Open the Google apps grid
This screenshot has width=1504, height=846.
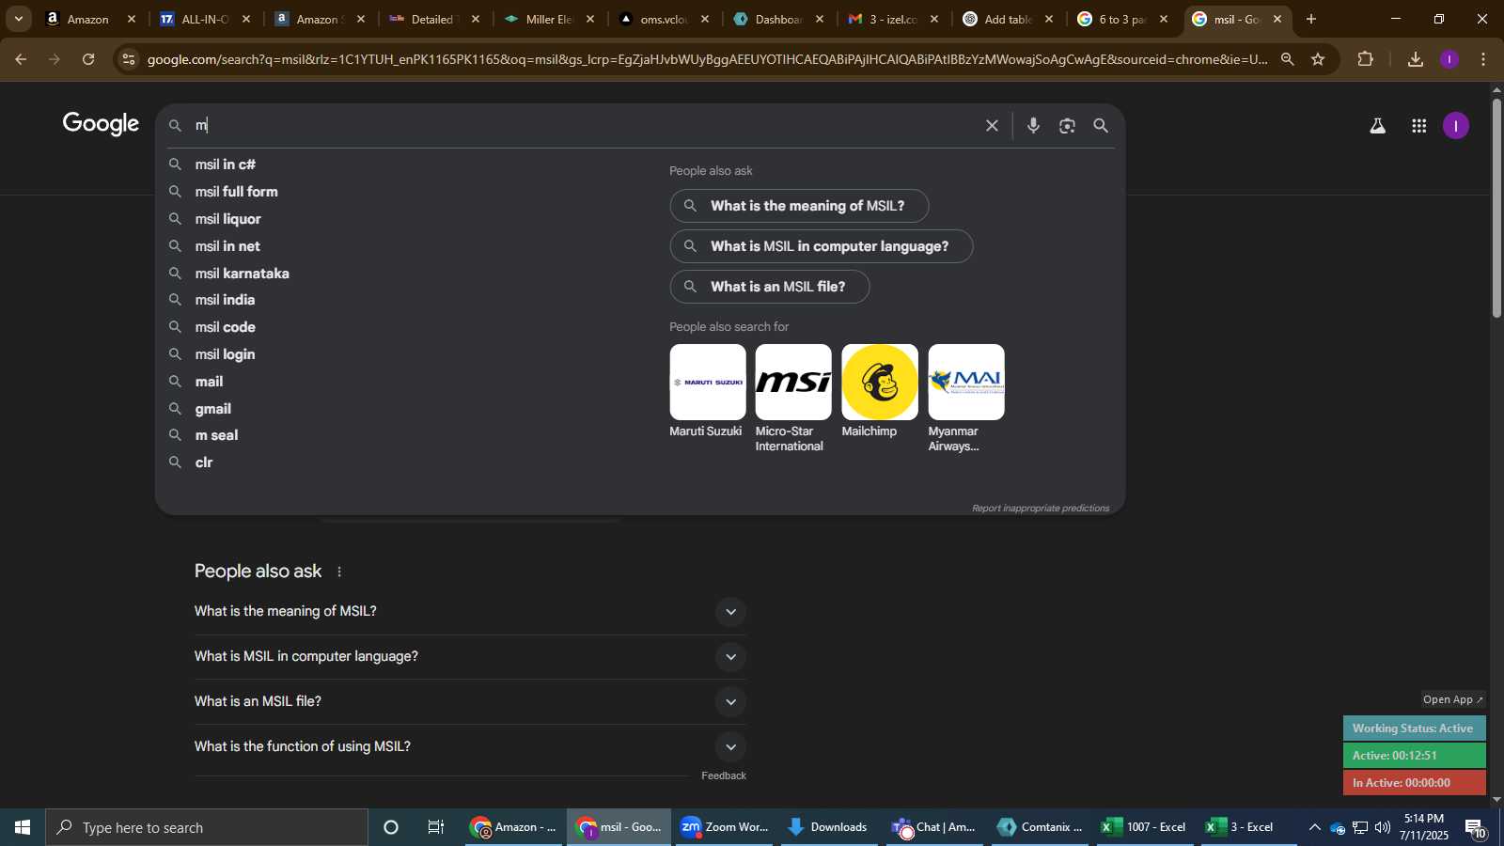(1419, 126)
